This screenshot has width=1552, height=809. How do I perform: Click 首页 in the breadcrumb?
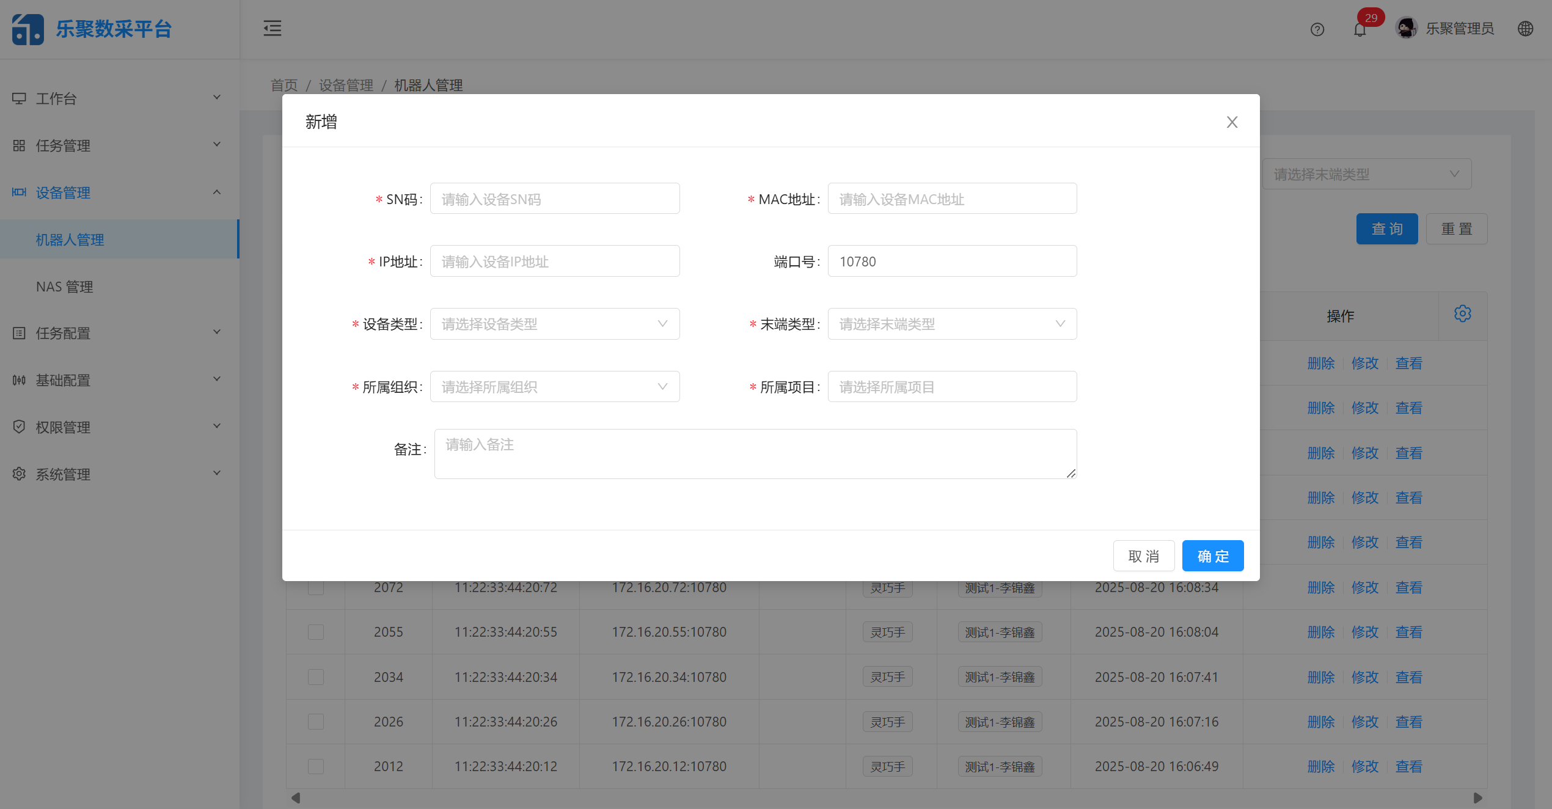284,86
